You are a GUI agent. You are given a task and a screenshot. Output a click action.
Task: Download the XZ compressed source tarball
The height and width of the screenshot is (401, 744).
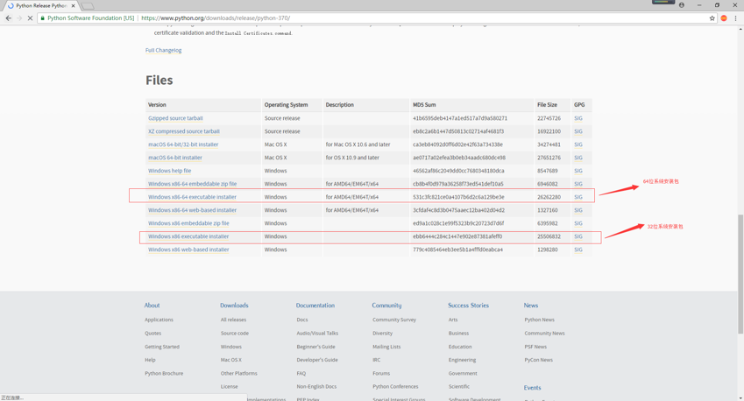[184, 131]
